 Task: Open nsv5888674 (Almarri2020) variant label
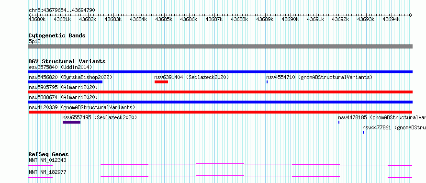[63, 97]
